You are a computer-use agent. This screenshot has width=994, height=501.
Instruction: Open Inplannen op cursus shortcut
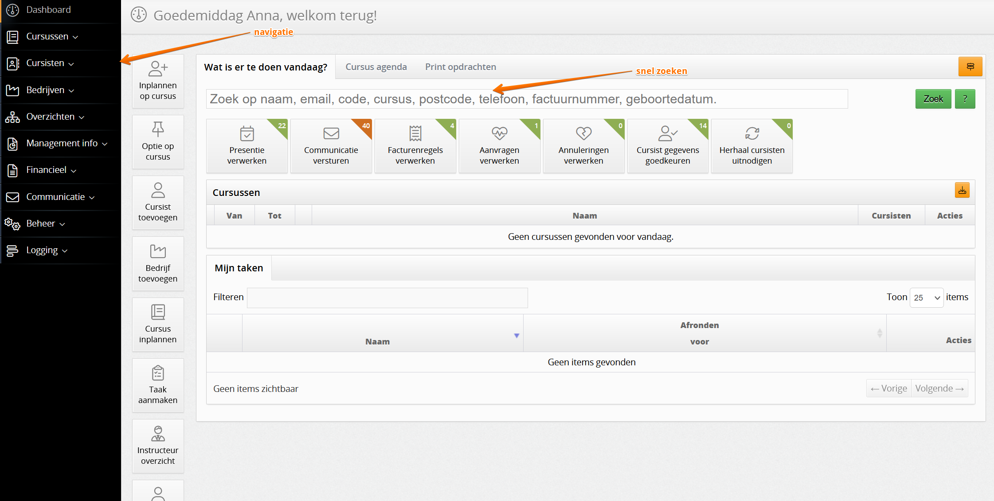(x=158, y=81)
